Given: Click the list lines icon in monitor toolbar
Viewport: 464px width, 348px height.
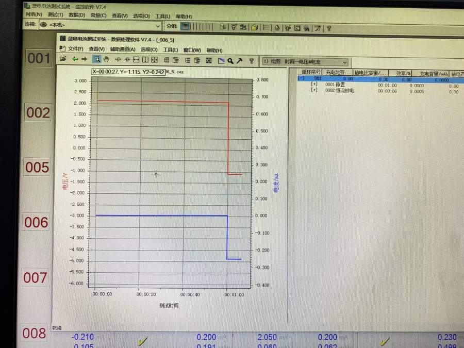Looking at the screenshot, I should (x=266, y=27).
